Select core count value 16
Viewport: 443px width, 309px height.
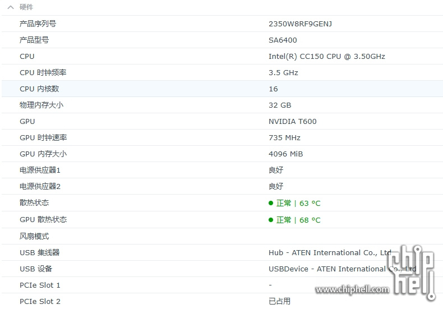[273, 89]
